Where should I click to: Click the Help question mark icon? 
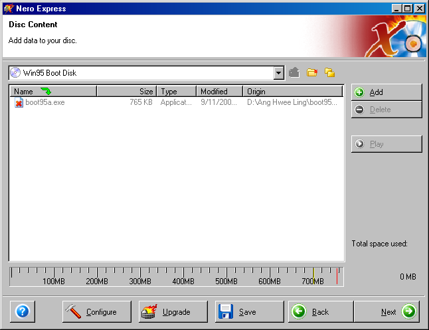pos(22,311)
